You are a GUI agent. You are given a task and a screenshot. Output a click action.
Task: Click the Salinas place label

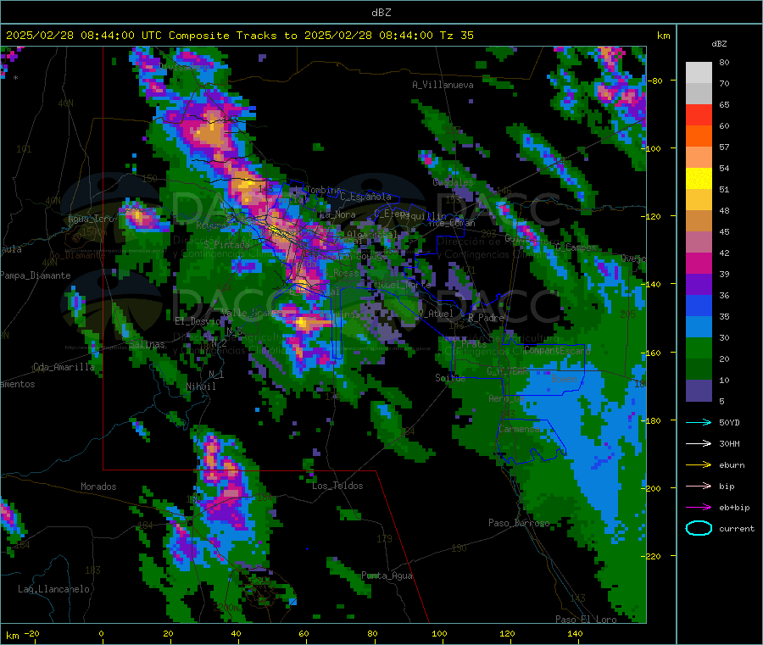coord(147,344)
